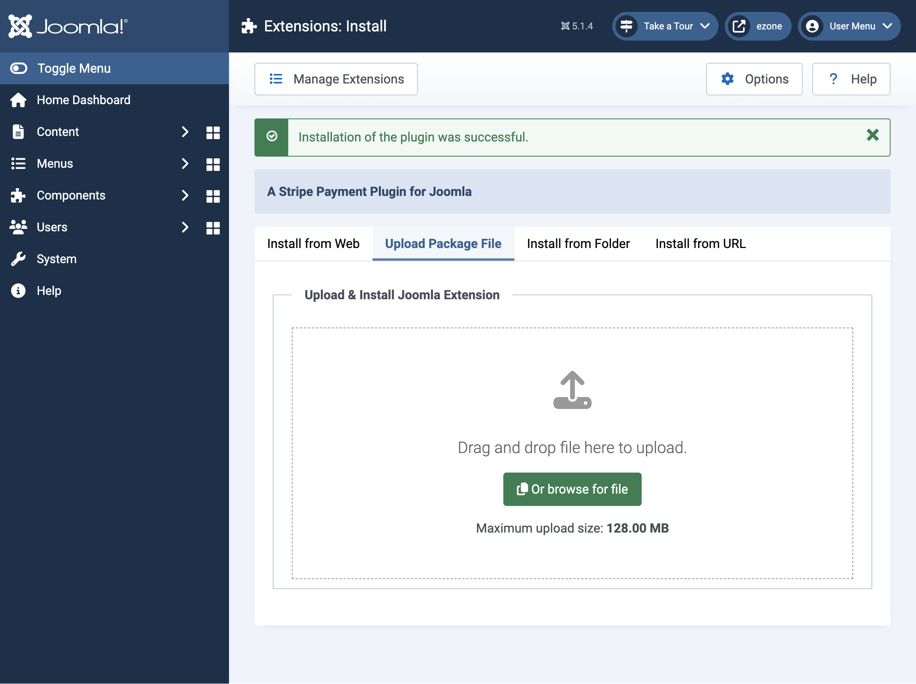Open the Users dashboard grid icon
Screen dimensions: 916x684
point(213,227)
